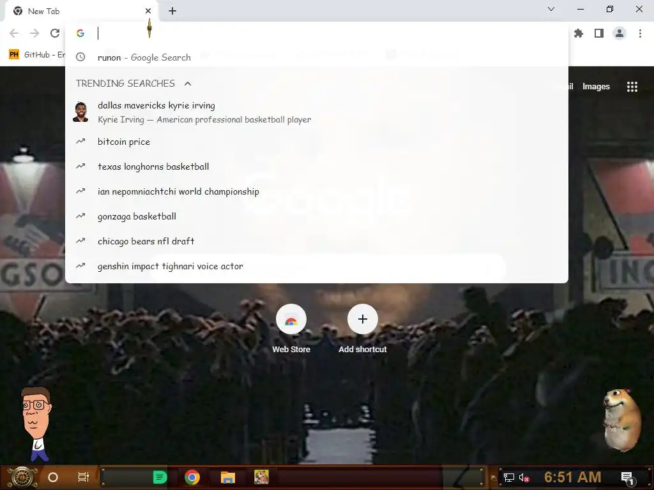Open the notification center icon

coord(627,479)
